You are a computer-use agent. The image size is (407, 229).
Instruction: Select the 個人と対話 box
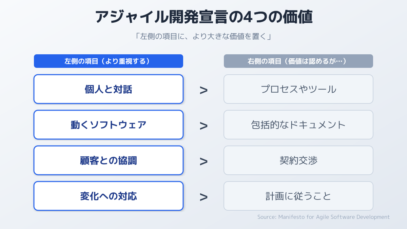[109, 89]
